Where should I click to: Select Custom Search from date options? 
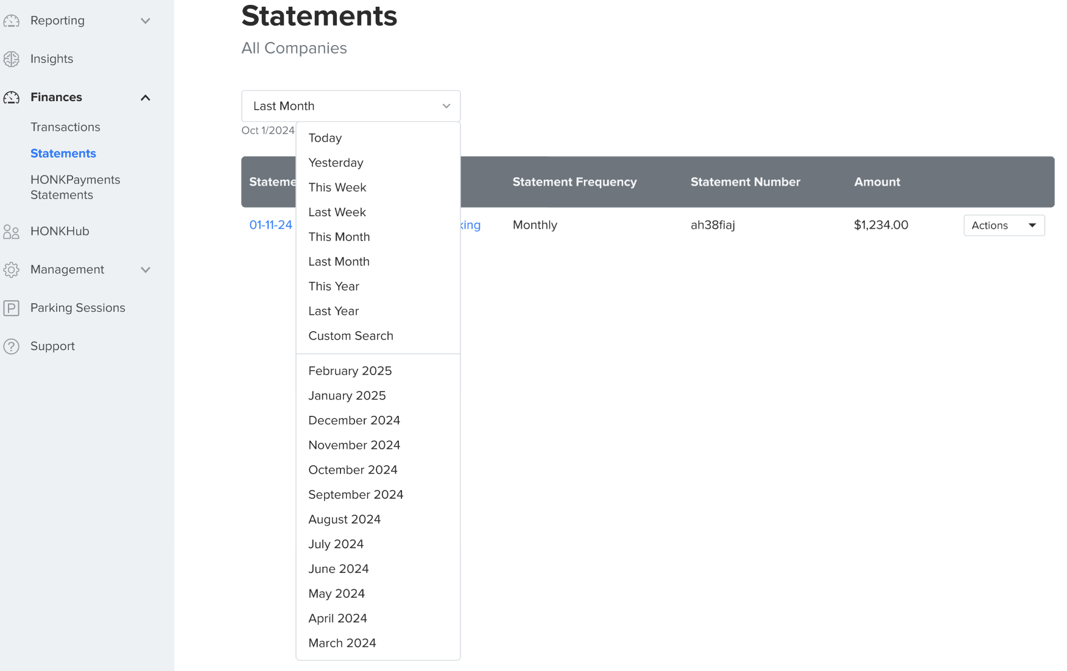pyautogui.click(x=351, y=336)
